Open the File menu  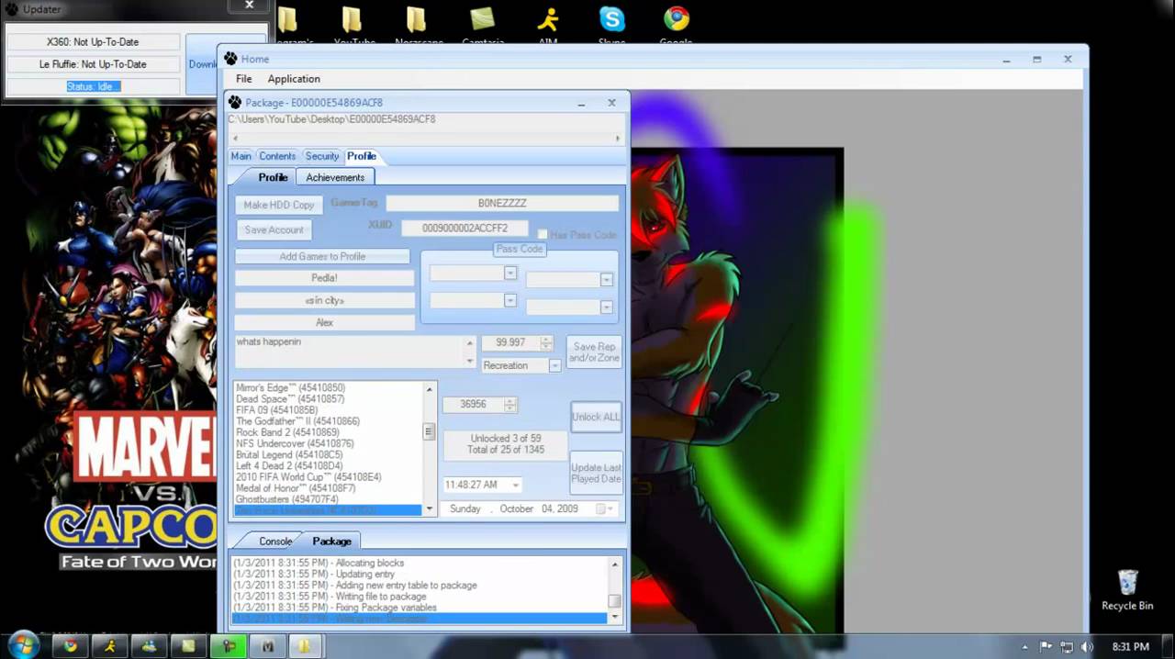tap(243, 79)
